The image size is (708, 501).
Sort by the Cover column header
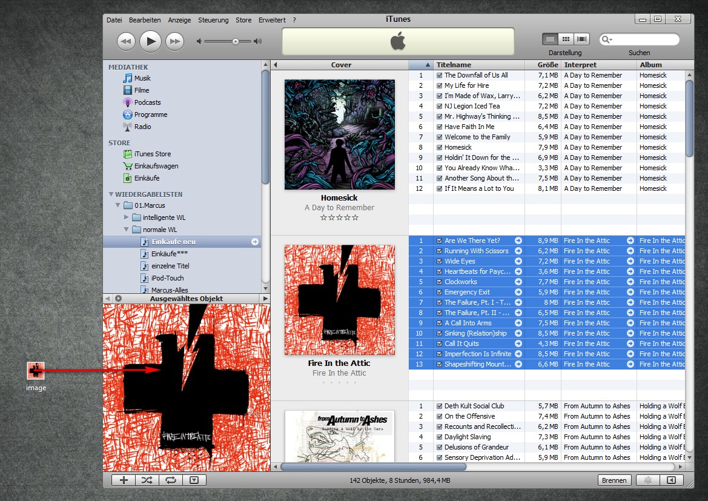click(x=341, y=65)
